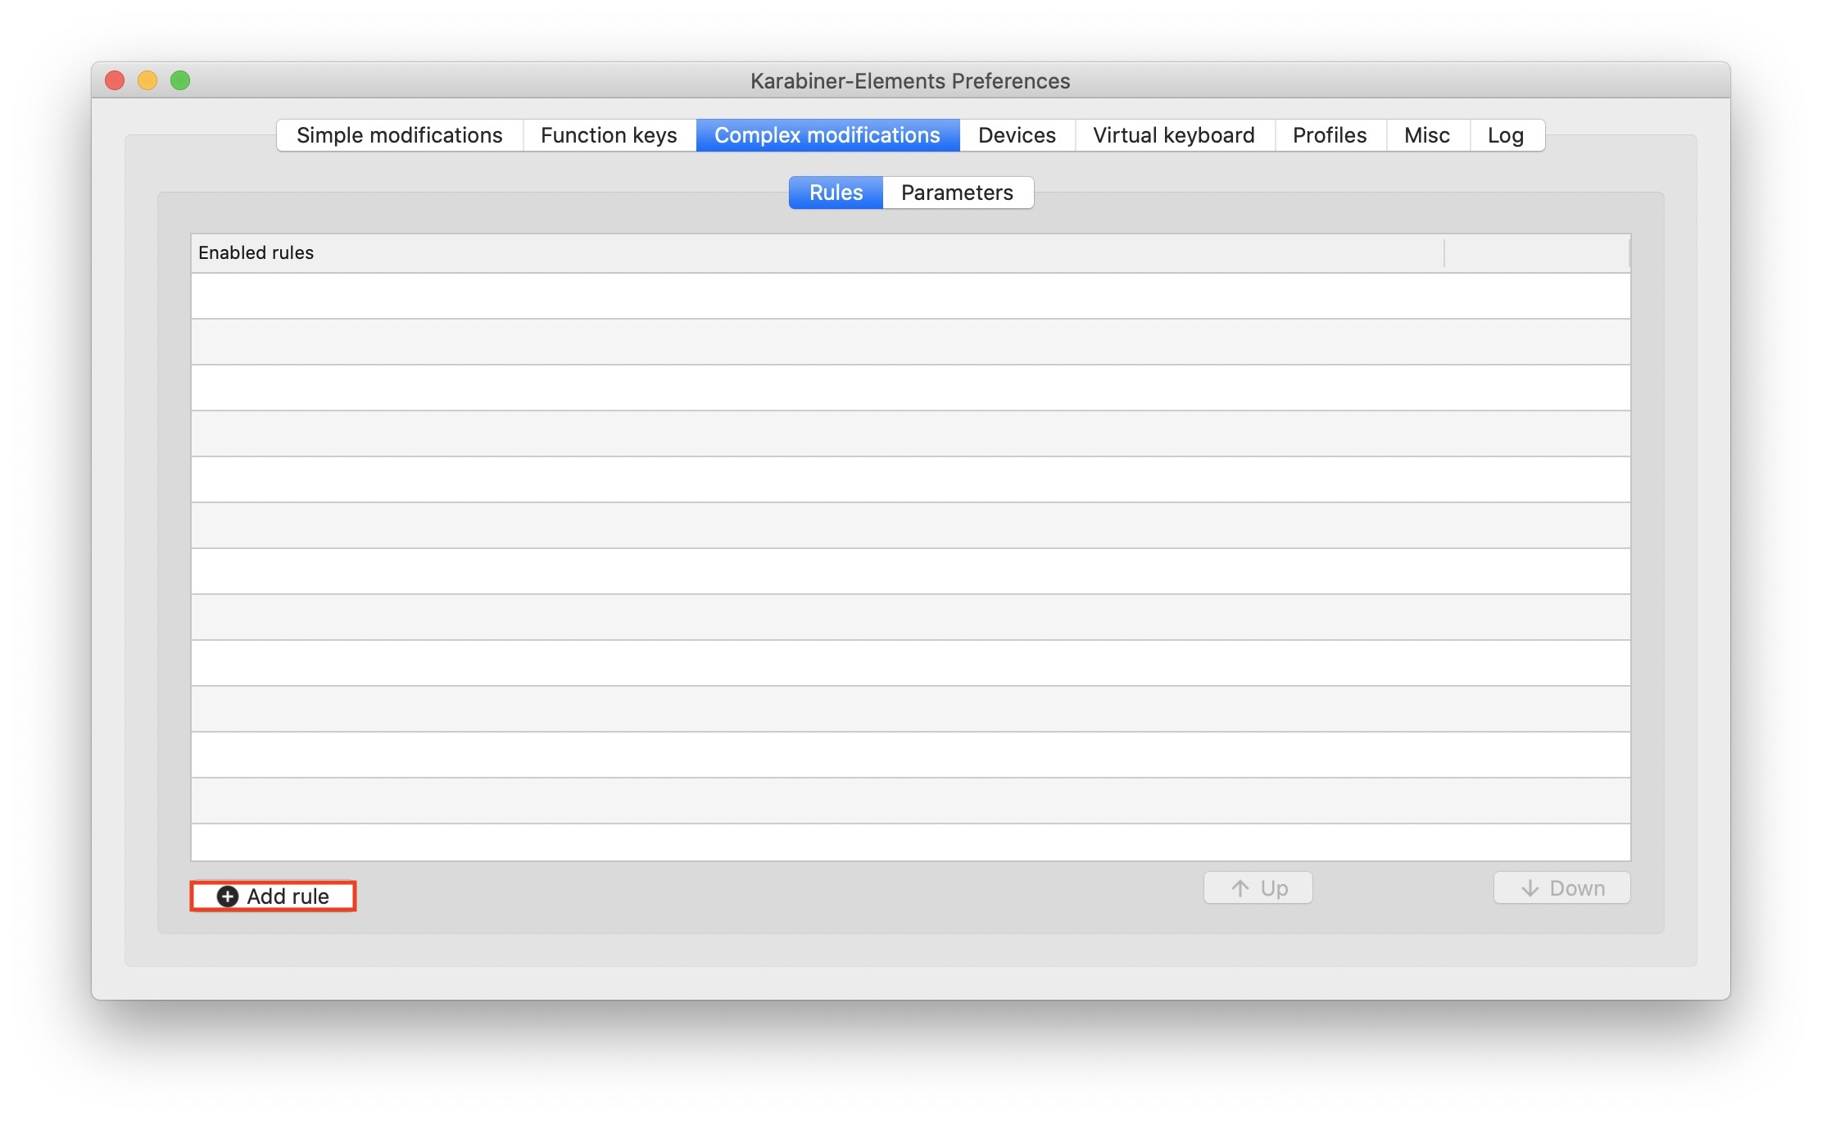The height and width of the screenshot is (1121, 1822).
Task: Switch to the Function keys tab
Action: coord(609,135)
